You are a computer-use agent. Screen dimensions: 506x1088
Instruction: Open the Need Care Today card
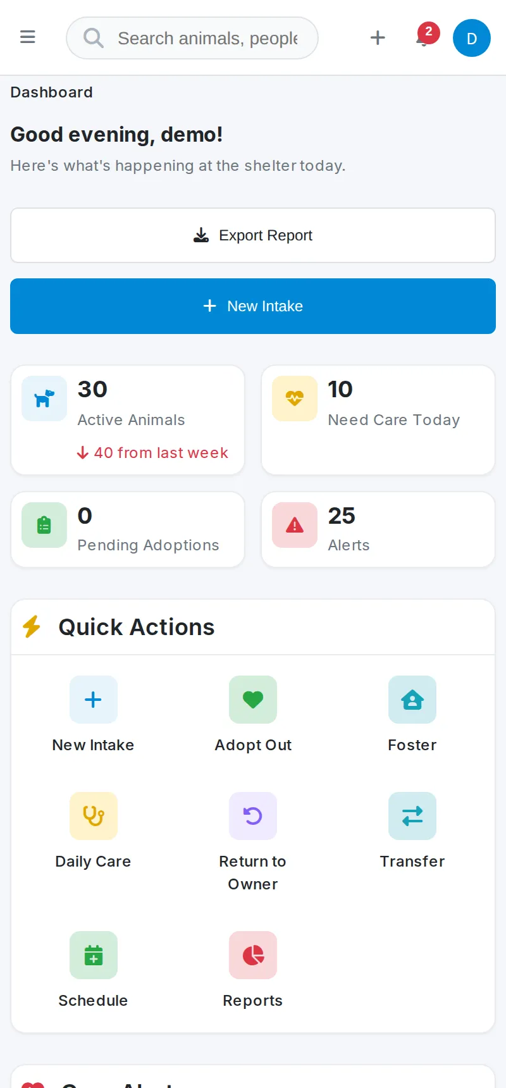378,420
